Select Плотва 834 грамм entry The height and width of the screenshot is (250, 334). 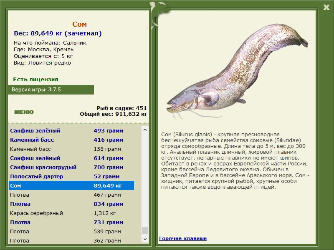(71, 204)
